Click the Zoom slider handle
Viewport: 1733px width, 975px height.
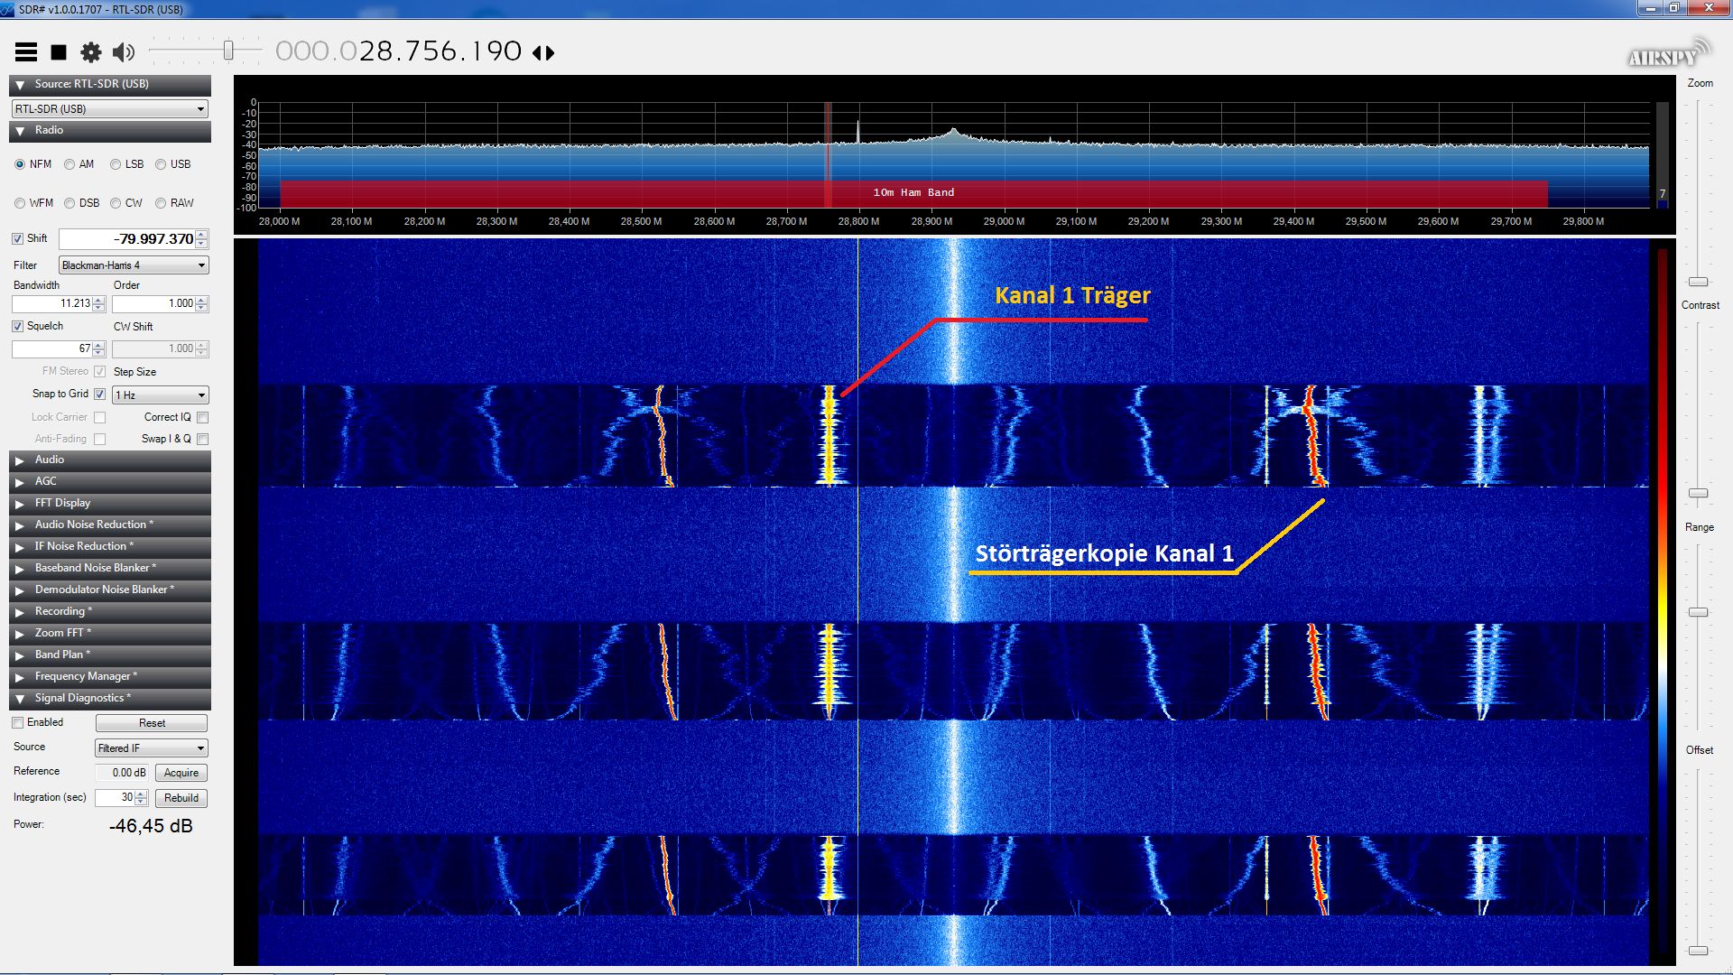(x=1698, y=282)
